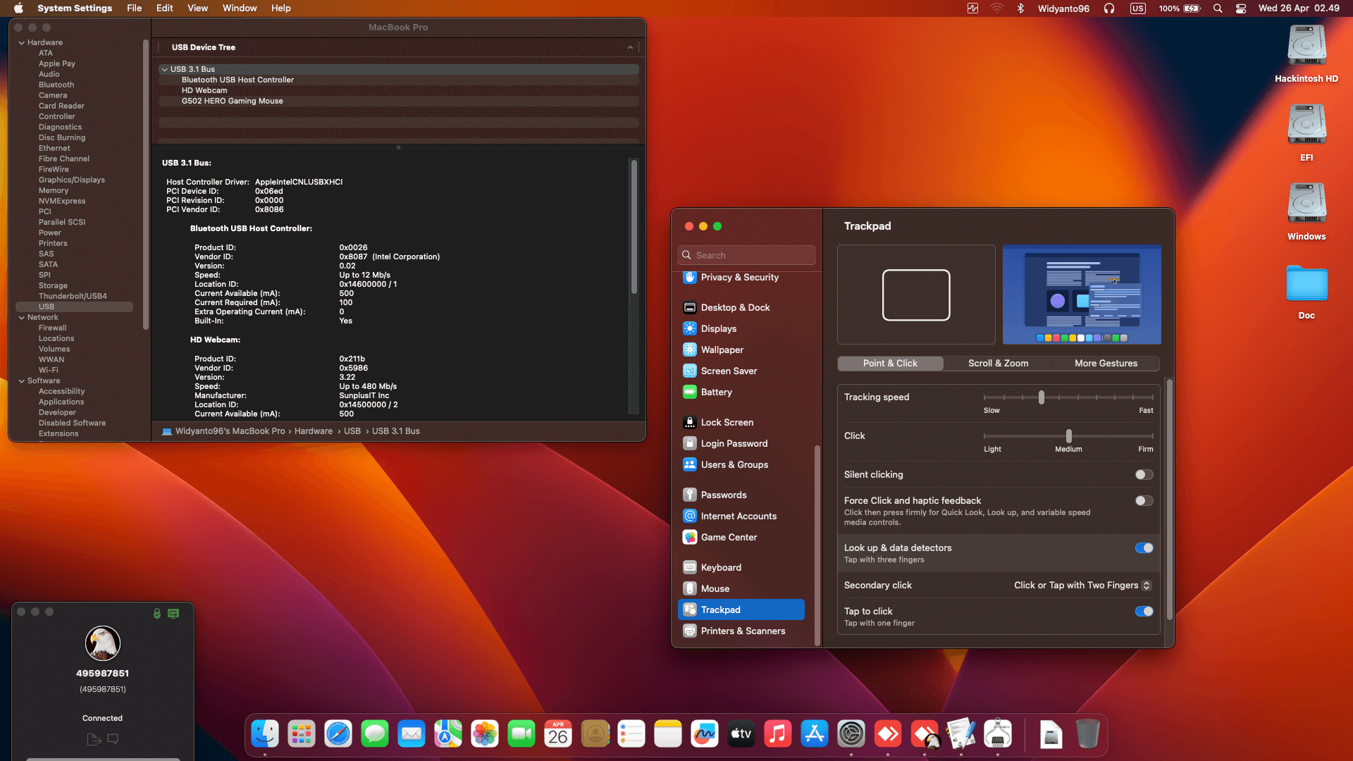Launch FaceTime from the Dock
The image size is (1353, 761).
[521, 734]
